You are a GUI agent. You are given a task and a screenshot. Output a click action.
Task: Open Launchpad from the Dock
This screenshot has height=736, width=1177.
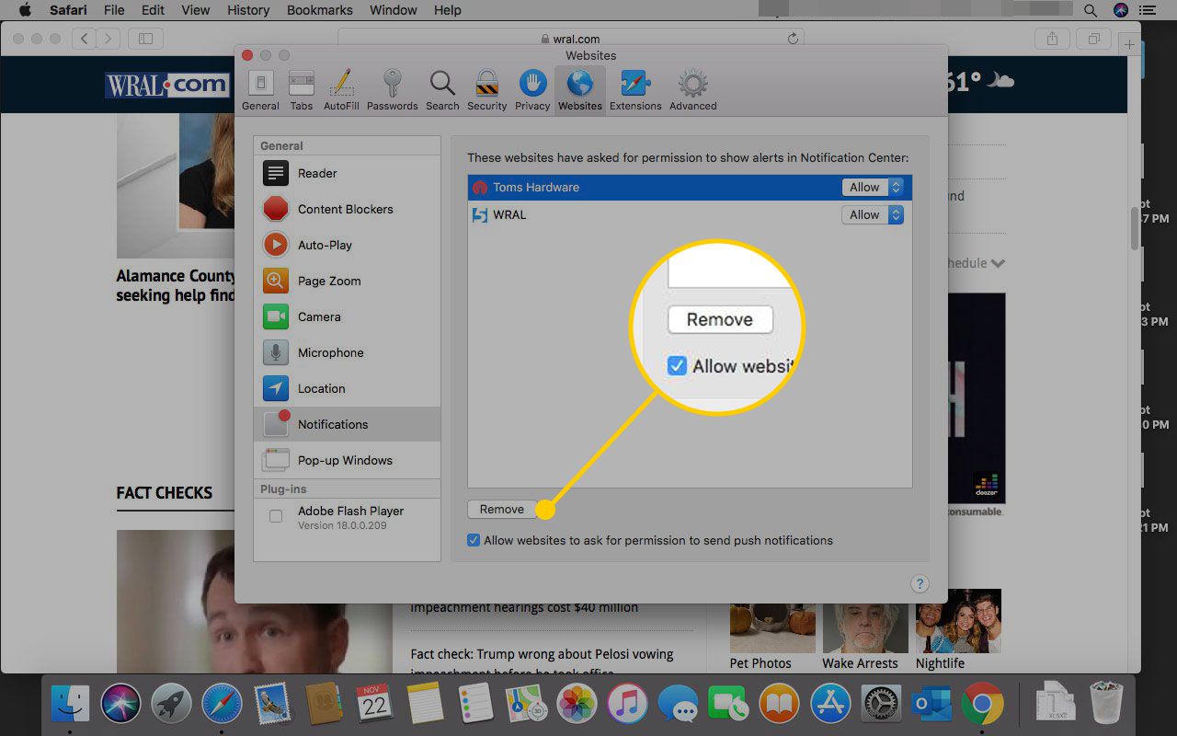[x=171, y=705]
